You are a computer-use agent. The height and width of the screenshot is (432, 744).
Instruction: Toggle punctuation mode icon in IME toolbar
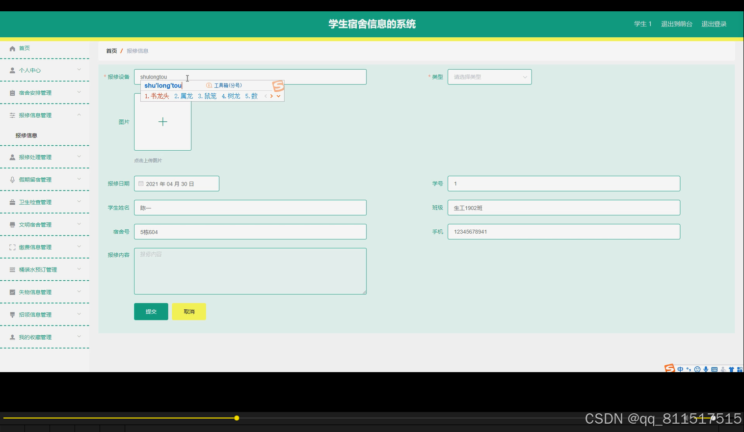pos(689,369)
